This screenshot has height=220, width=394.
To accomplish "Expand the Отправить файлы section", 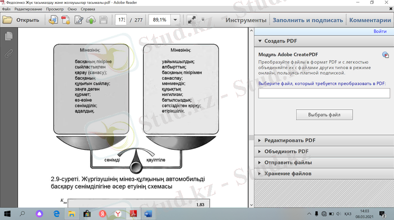I will 288,163.
